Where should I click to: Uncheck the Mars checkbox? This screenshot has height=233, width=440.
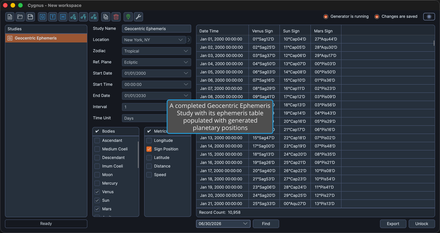tap(97, 209)
